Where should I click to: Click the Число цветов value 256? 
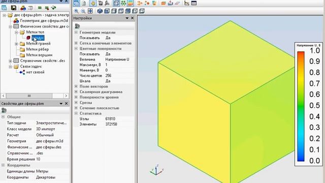coord(108,76)
